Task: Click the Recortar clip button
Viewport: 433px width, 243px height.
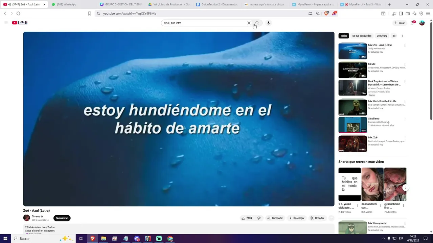Action: click(x=317, y=218)
